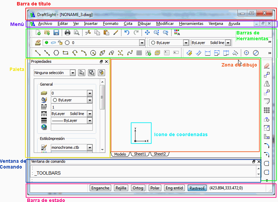
Task: Select the Line drawing tool
Action: point(38,53)
